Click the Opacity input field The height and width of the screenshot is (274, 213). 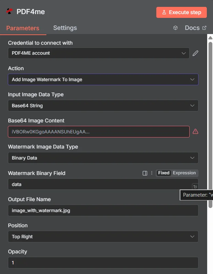pyautogui.click(x=103, y=263)
